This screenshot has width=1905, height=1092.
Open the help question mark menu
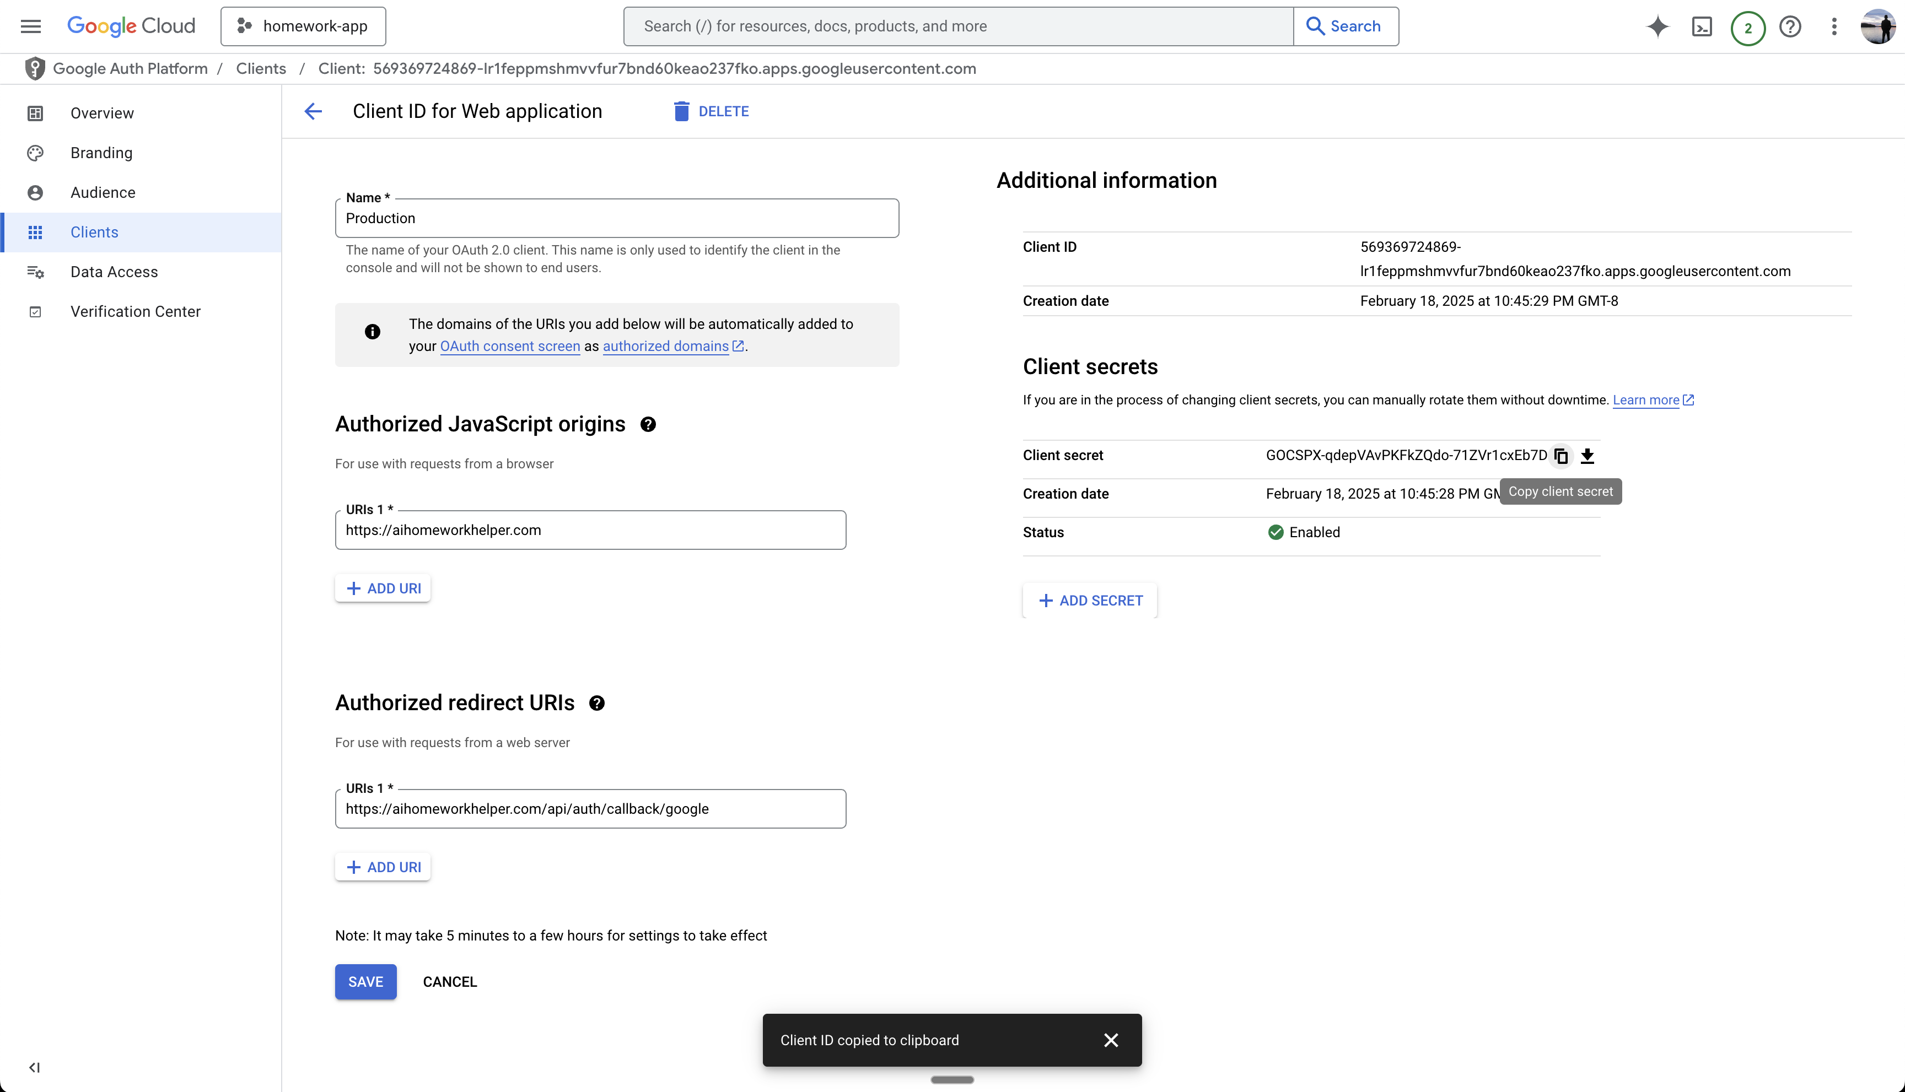(x=1790, y=27)
